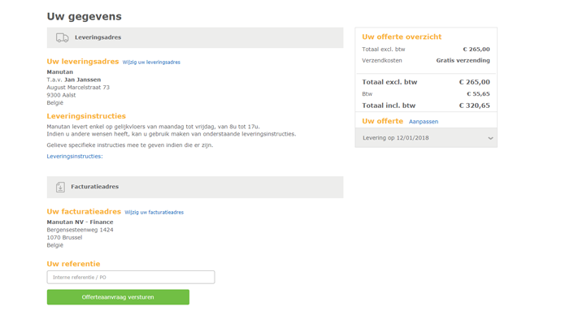Image resolution: width=561 pixels, height=315 pixels.
Task: Click Wijzig uw facturatieadres link
Action: 154,212
